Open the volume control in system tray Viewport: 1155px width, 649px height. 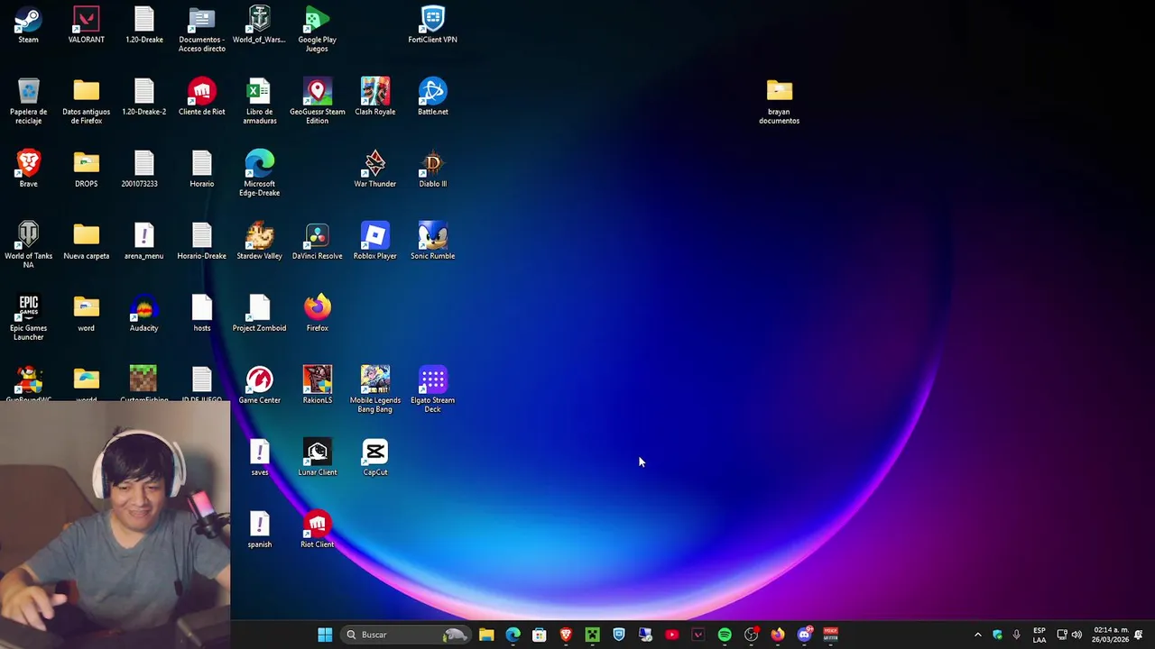click(x=1076, y=635)
